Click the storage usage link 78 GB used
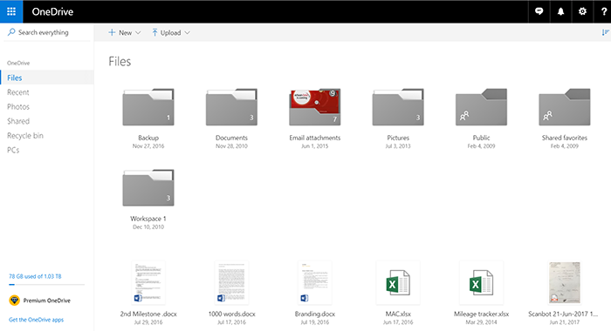 click(35, 276)
